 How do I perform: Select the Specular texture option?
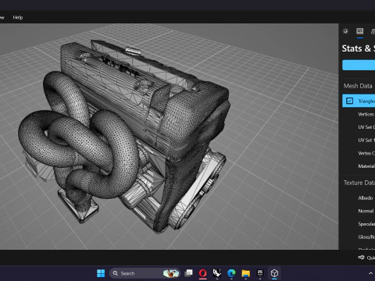pos(359,224)
